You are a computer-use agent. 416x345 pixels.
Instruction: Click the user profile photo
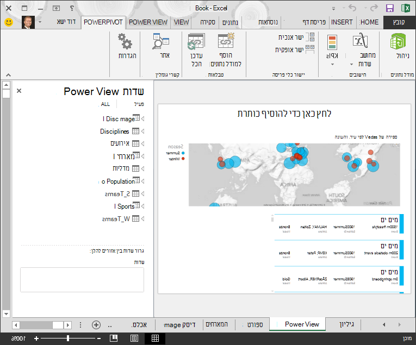point(28,22)
